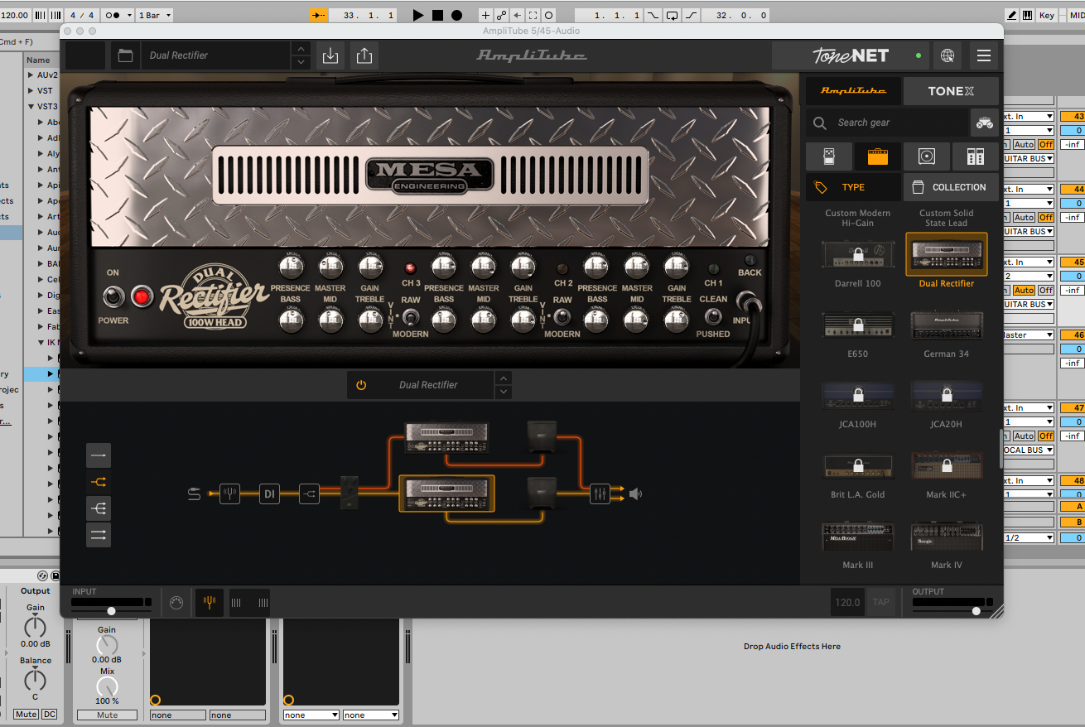Click the Ableton Record button
Viewport: 1085px width, 727px height.
(456, 15)
